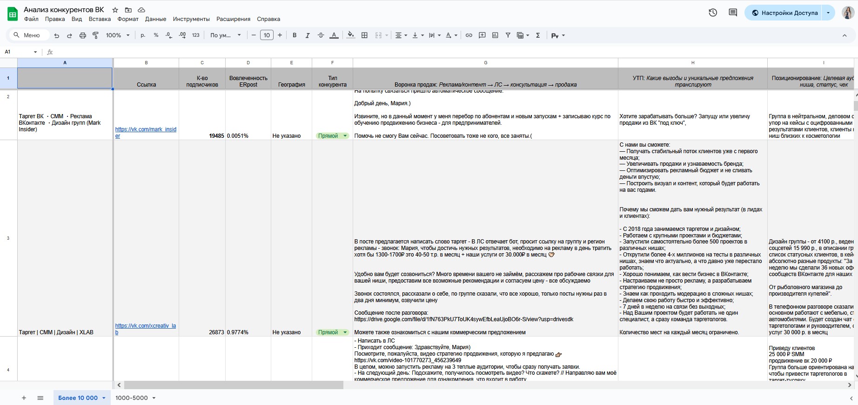858x405 pixels.
Task: Star the document Анализ конкурентов ВК
Action: 115,10
